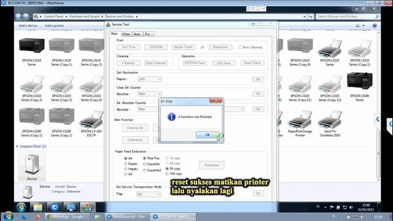Image resolution: width=393 pixels, height=221 pixels.
Task: Select the Cassette2 radio button
Action: pyautogui.click(x=145, y=170)
